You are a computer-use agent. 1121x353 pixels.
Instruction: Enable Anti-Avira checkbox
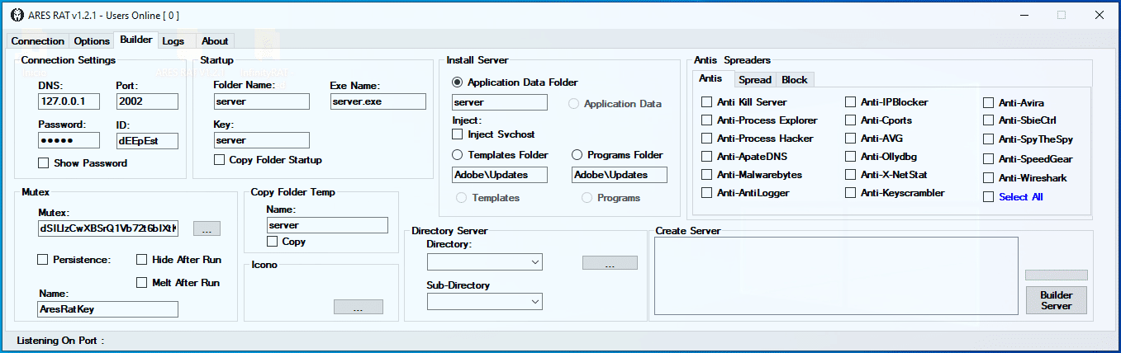tap(1014, 102)
